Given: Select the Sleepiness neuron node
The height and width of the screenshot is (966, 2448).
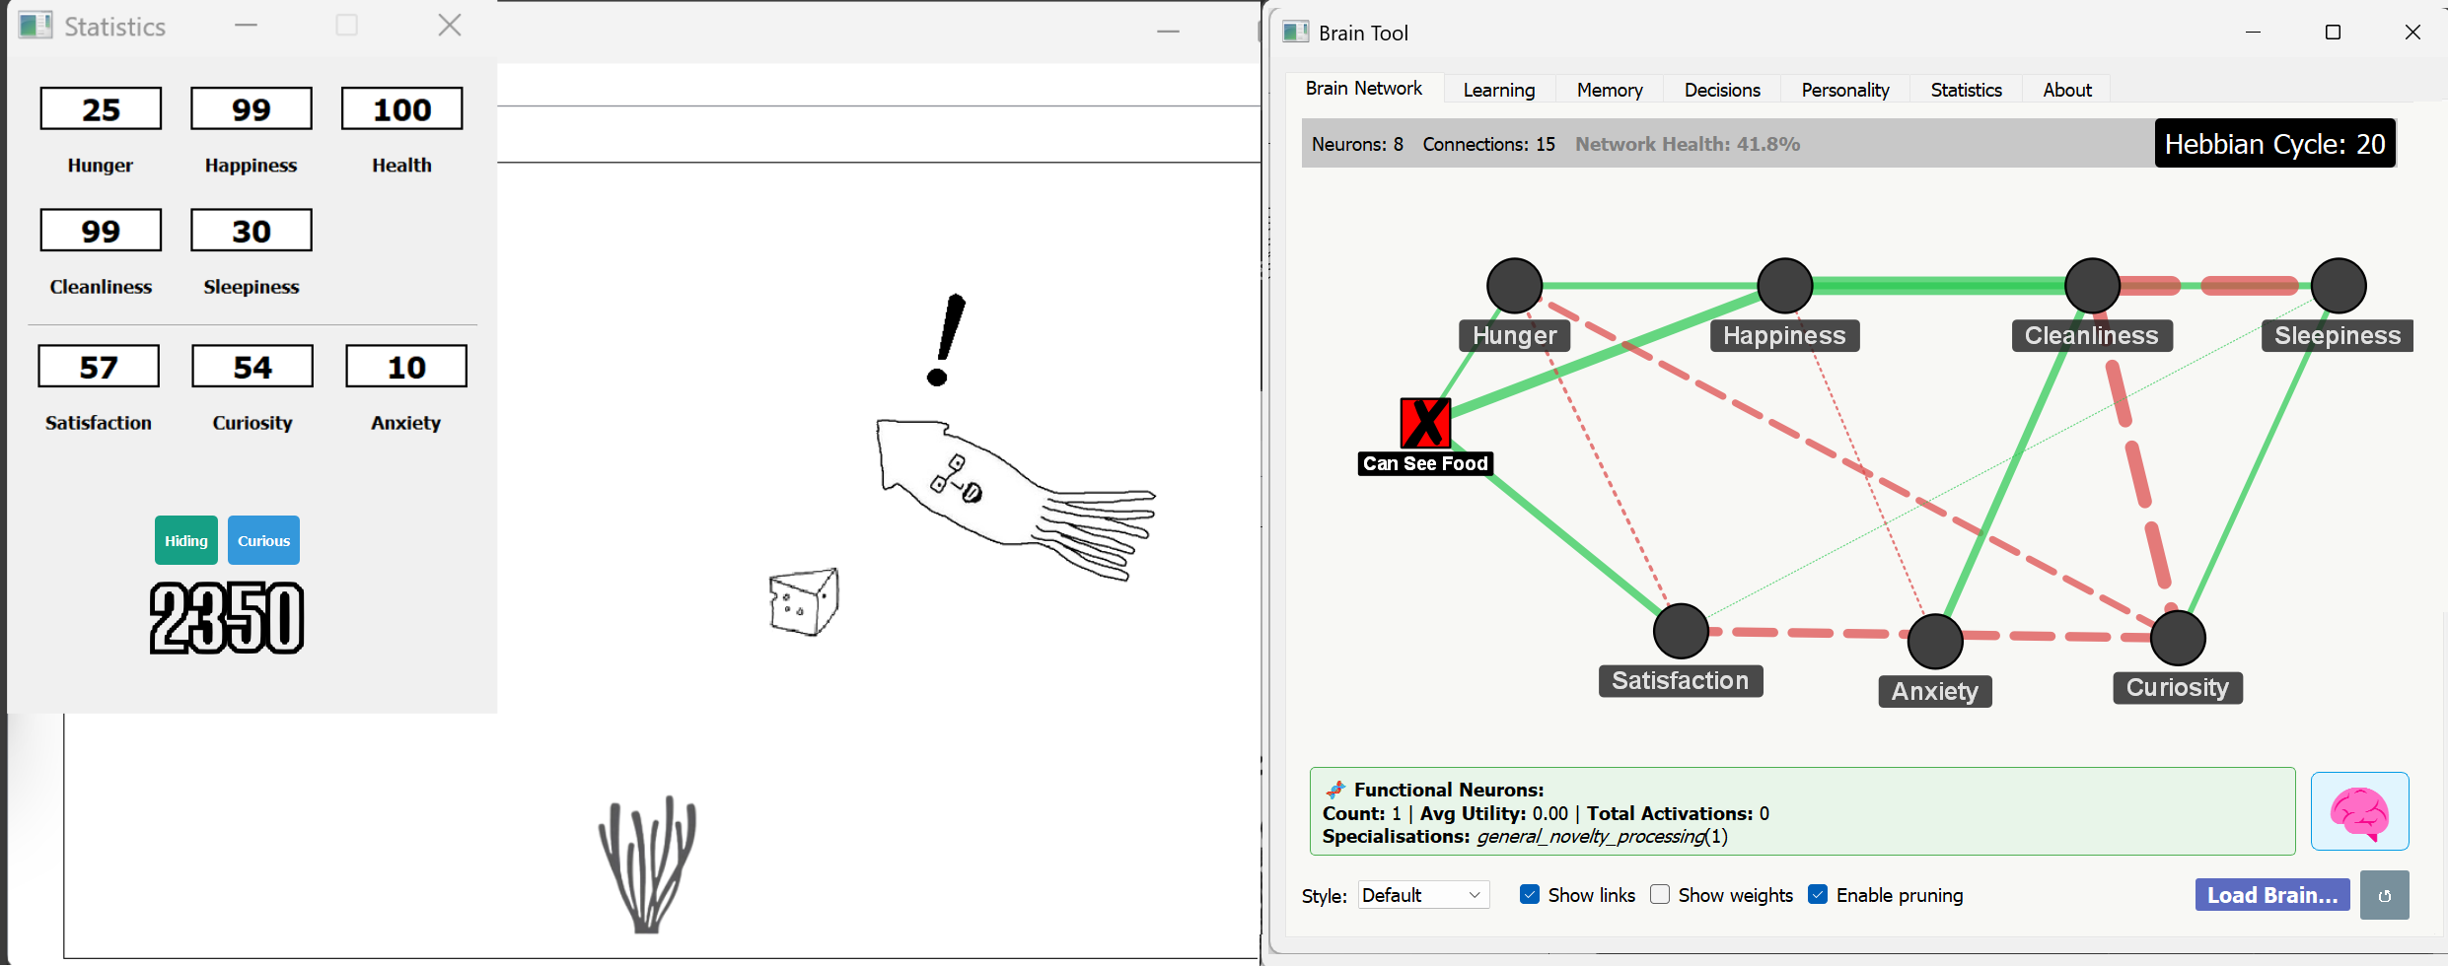Looking at the screenshot, I should click(2337, 284).
